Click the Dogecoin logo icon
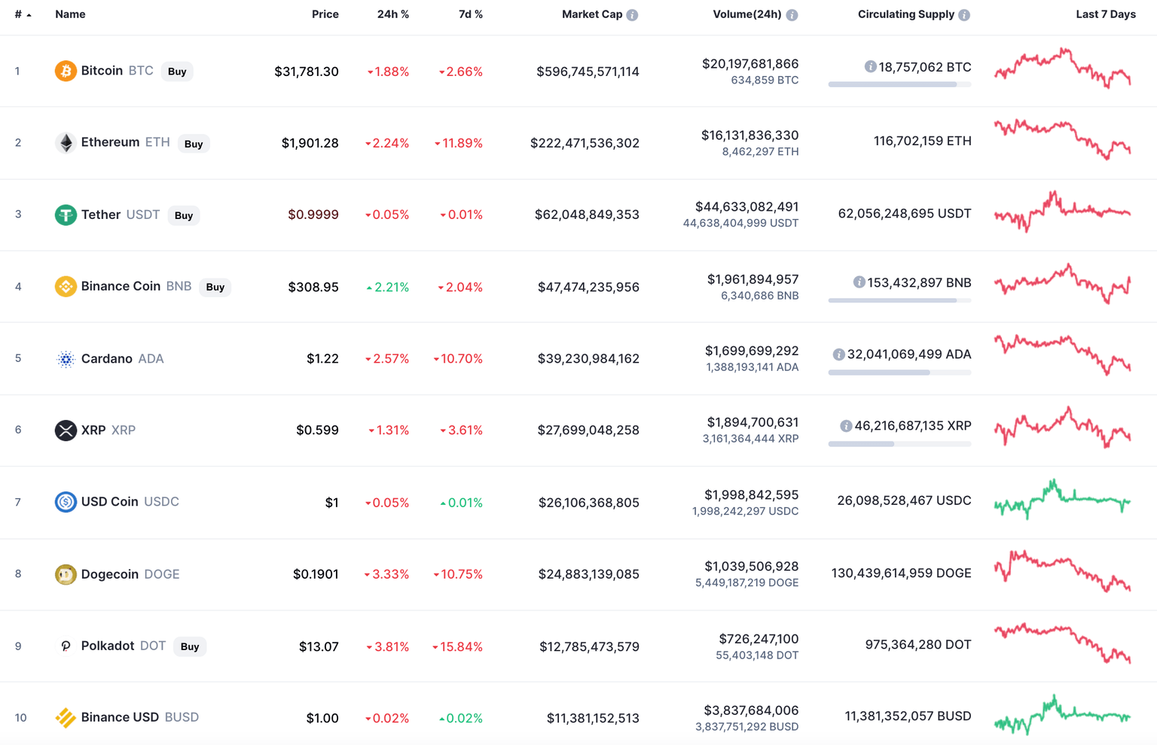This screenshot has height=745, width=1157. (x=66, y=574)
